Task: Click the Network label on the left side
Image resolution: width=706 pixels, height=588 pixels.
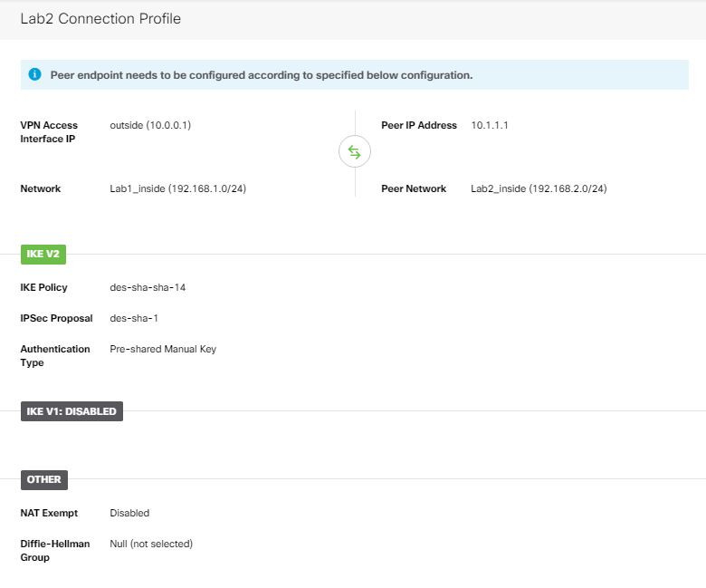Action: click(41, 188)
